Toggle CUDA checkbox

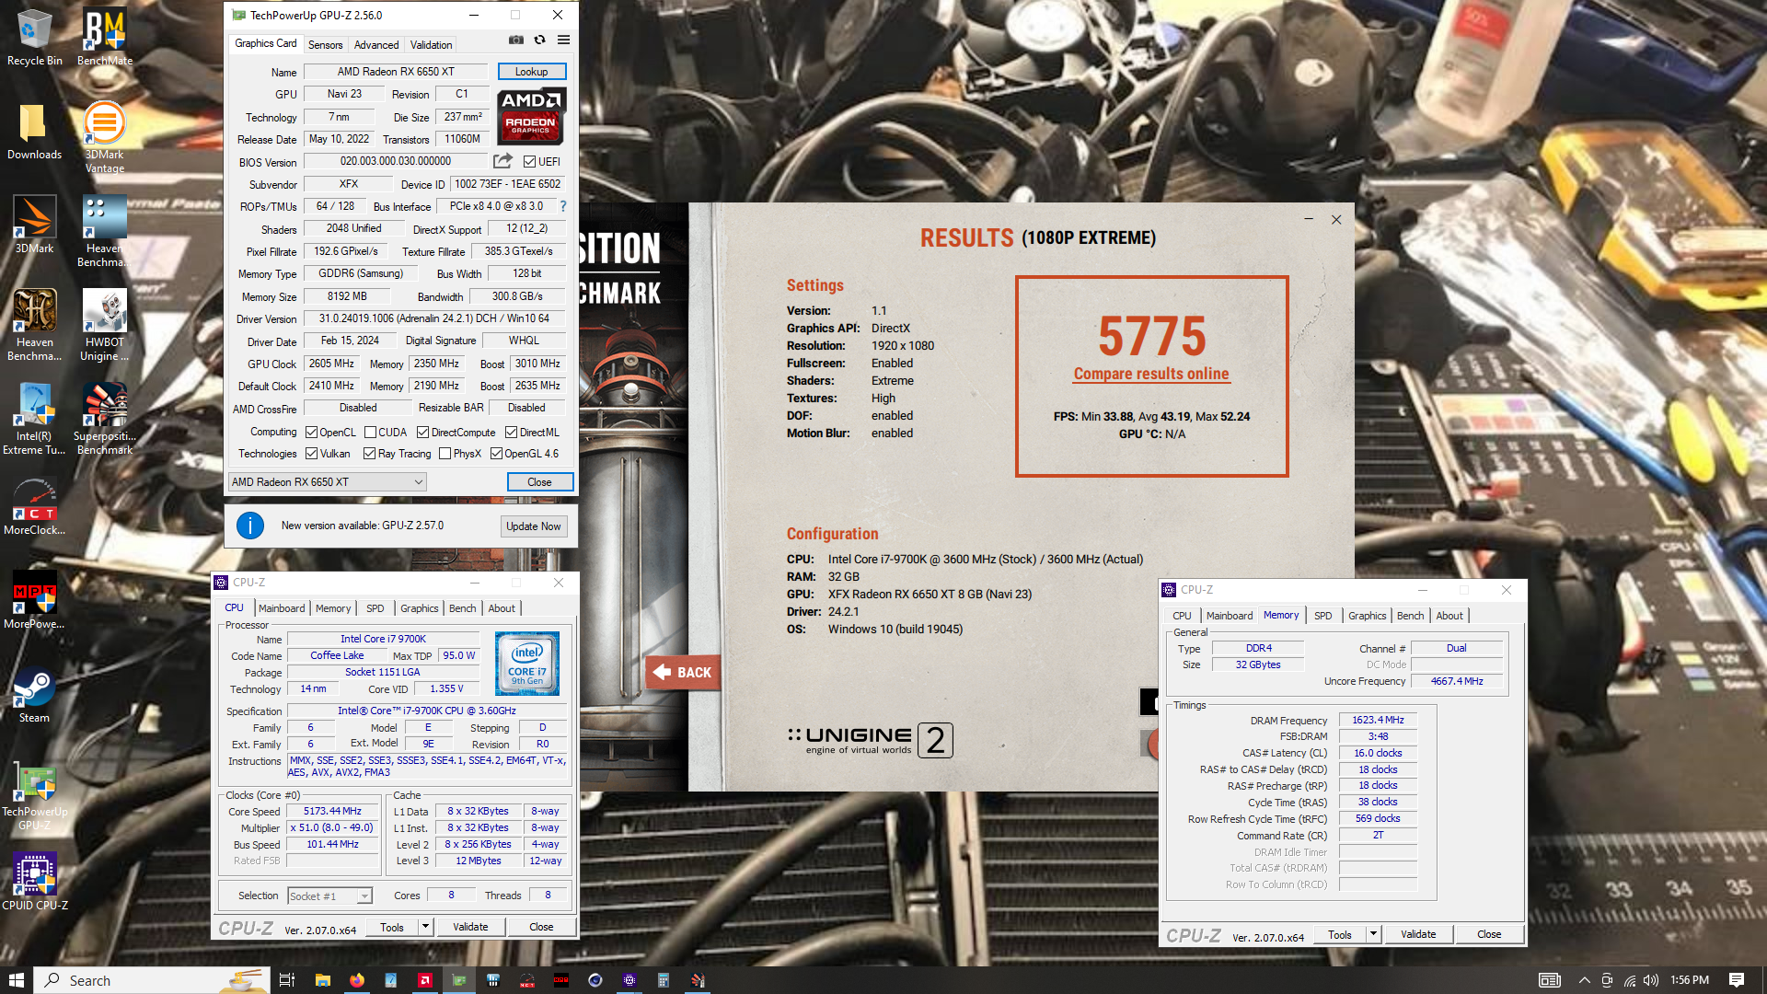(370, 433)
